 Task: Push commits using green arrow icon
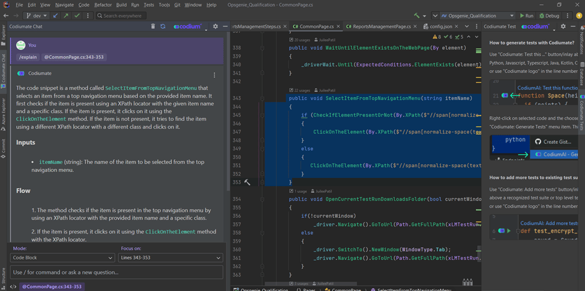click(66, 16)
